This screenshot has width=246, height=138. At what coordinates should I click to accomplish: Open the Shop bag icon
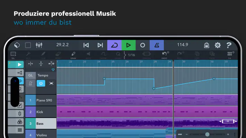point(207,45)
